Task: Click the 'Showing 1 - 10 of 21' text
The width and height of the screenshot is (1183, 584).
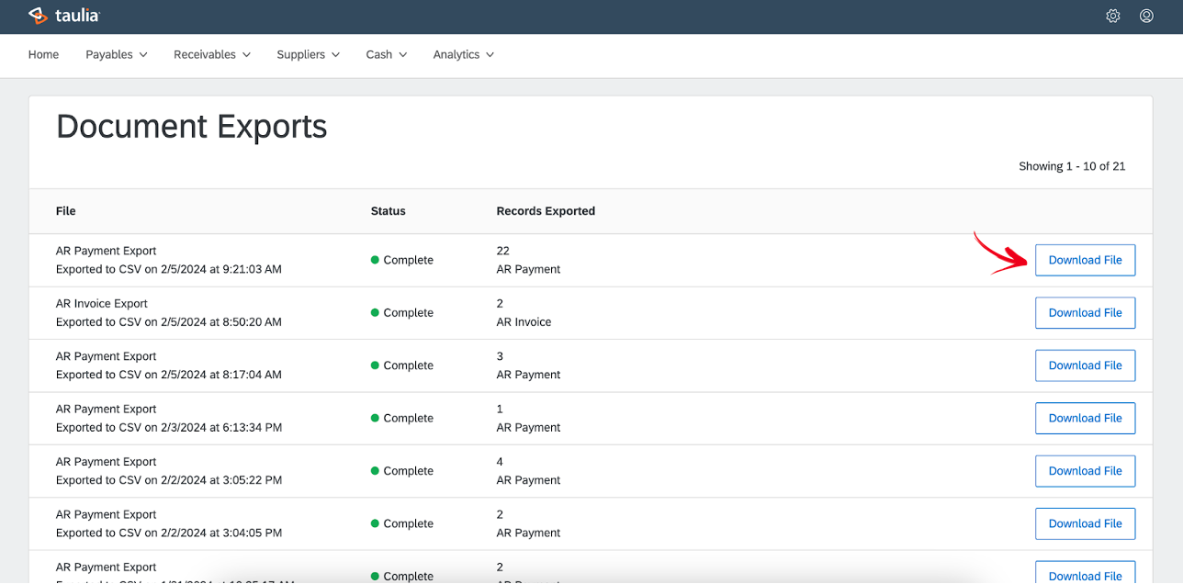Action: (1072, 166)
